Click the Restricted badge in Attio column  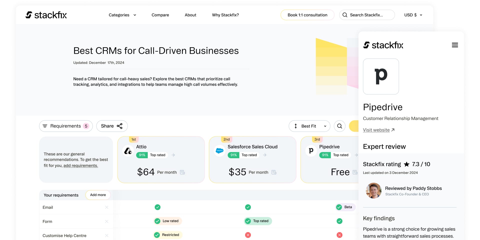coord(168,235)
